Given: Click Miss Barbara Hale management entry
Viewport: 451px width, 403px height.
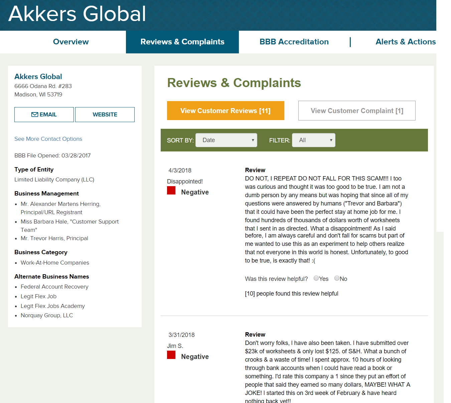Looking at the screenshot, I should 69,226.
